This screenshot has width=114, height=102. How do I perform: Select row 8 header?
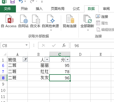point(3,78)
